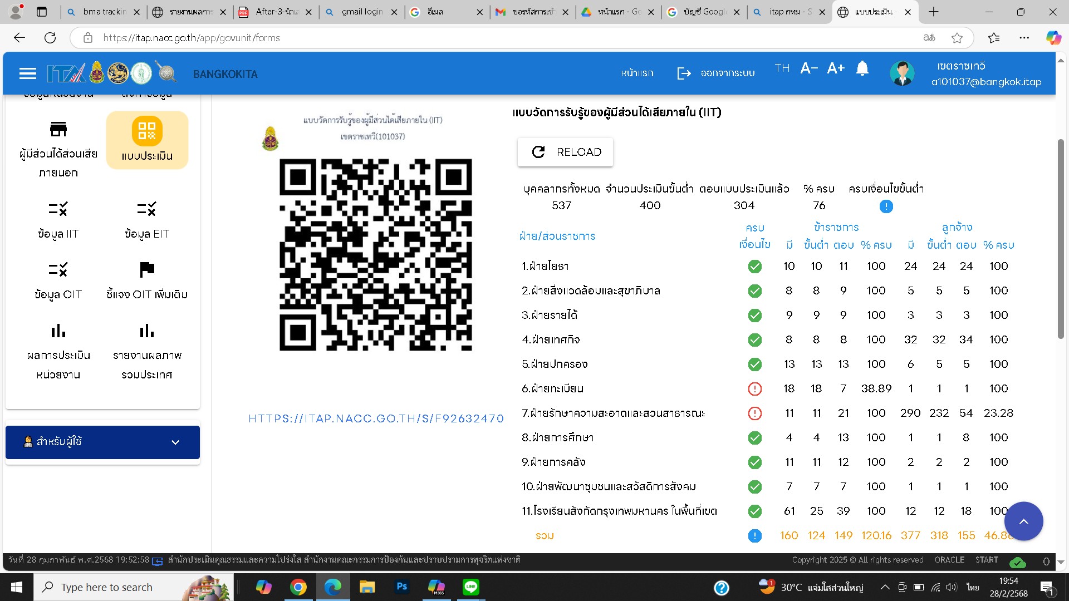
Task: Open ผู้มีส่วนได้ส่วนเสียภายนอก store icon
Action: [x=58, y=129]
